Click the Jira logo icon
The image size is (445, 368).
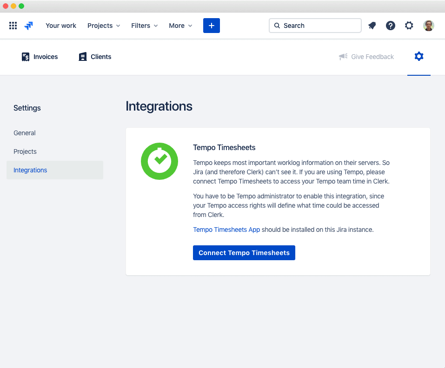point(28,26)
